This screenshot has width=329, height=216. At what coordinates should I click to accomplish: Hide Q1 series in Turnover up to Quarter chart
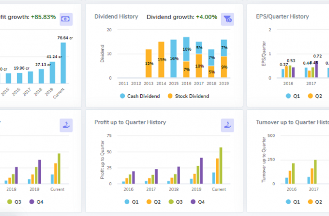coord(292,201)
